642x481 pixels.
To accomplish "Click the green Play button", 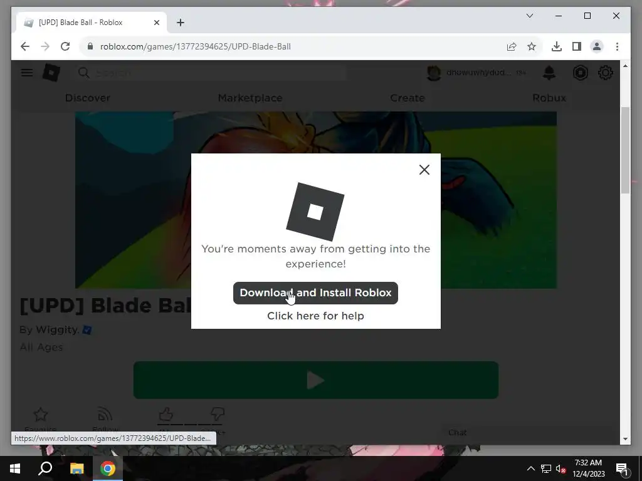I will pos(316,380).
